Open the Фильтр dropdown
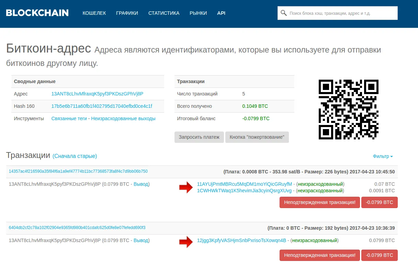Image resolution: width=418 pixels, height=274 pixels. (383, 156)
